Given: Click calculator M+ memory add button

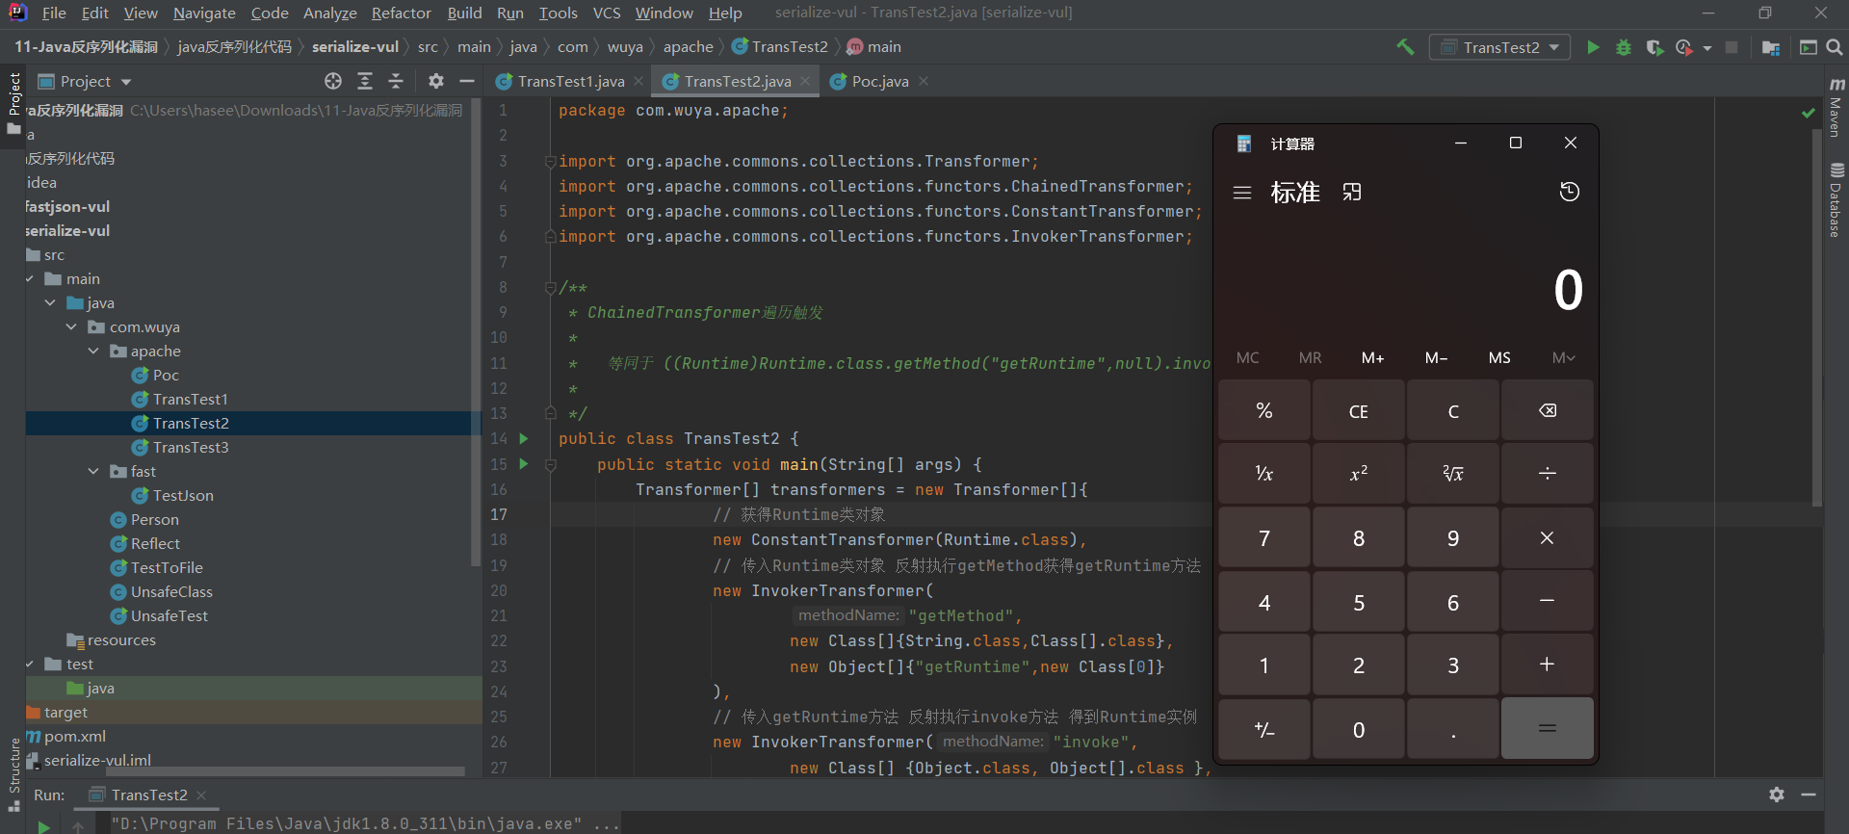Looking at the screenshot, I should [x=1372, y=357].
